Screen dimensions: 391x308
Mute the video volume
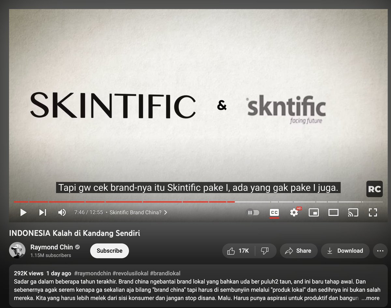click(x=62, y=212)
